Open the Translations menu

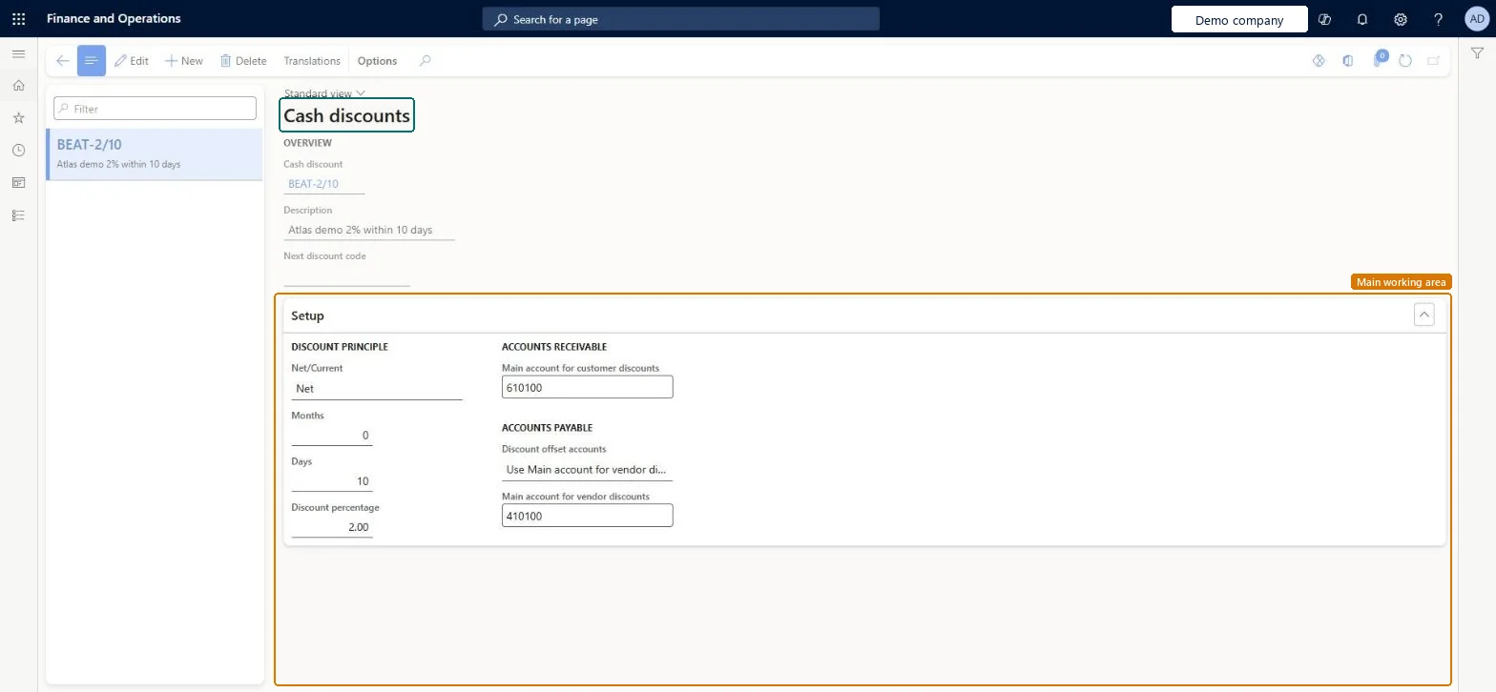point(312,61)
